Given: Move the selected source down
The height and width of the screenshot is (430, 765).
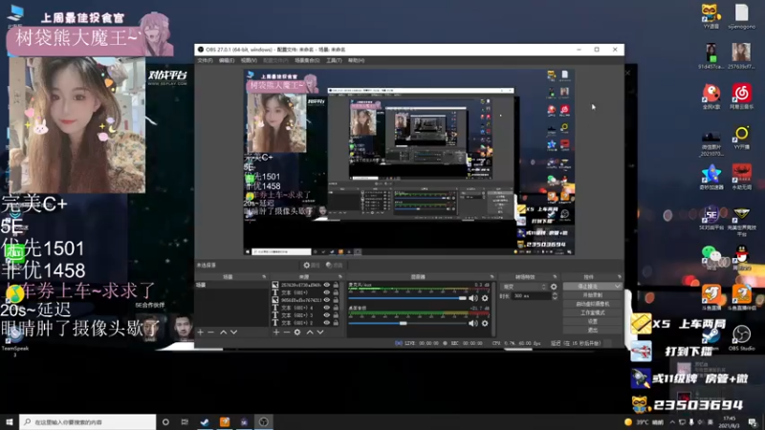Looking at the screenshot, I should tap(320, 332).
